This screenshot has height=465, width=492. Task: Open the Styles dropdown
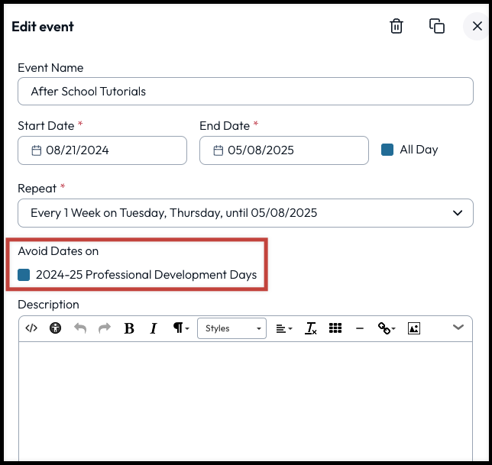point(232,328)
